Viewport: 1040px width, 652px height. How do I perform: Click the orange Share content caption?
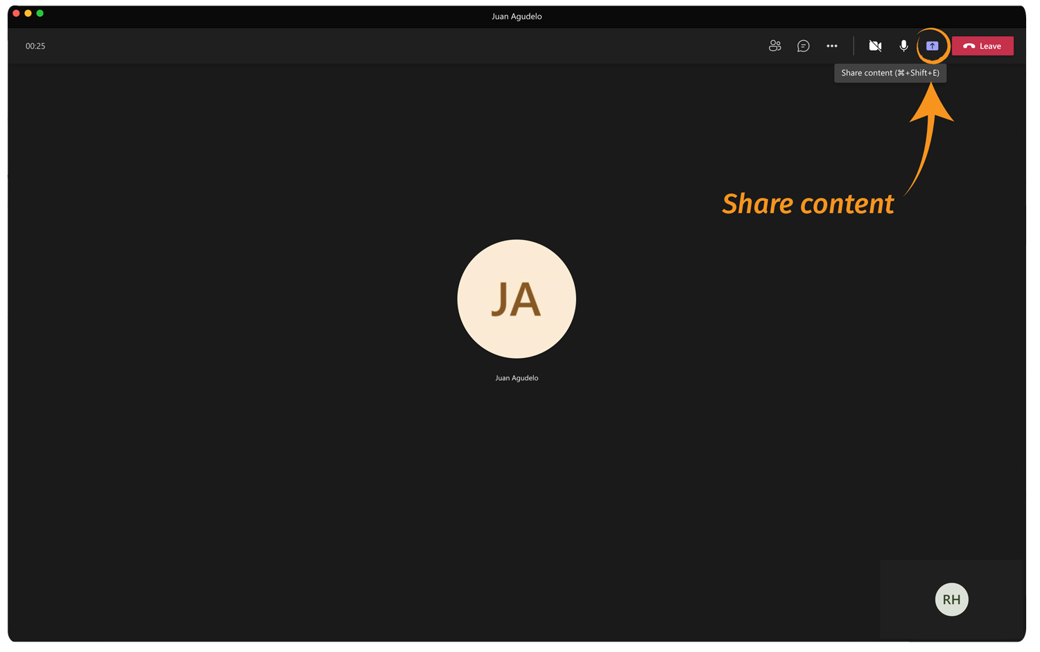pyautogui.click(x=808, y=204)
